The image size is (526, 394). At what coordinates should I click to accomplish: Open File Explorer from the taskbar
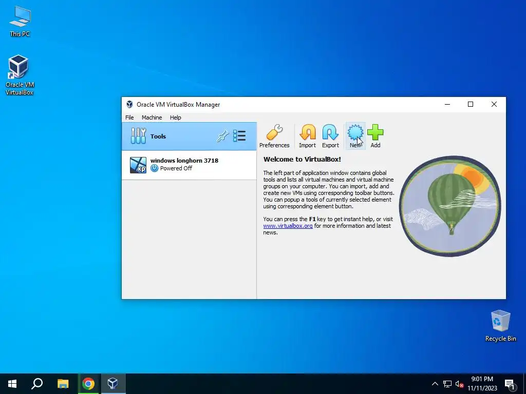[63, 384]
